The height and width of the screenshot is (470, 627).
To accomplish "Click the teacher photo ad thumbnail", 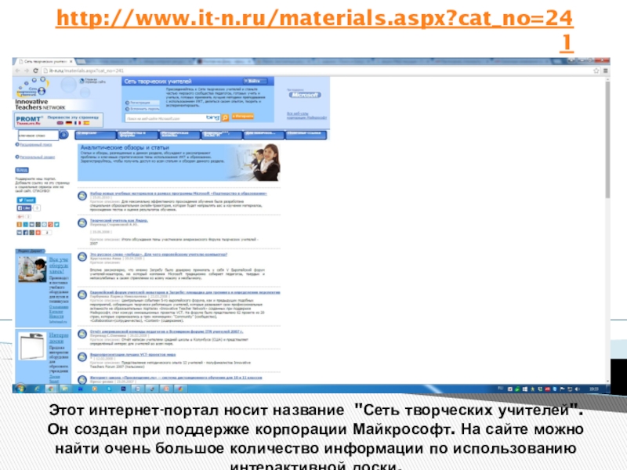I will [x=32, y=269].
